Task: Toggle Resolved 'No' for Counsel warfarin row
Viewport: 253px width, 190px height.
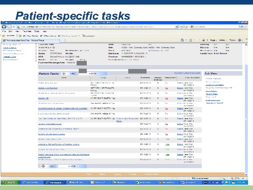Action: (x=167, y=108)
